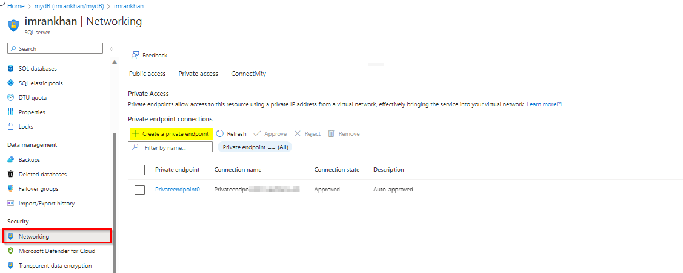Click the DTU quota gauge icon

click(x=11, y=98)
